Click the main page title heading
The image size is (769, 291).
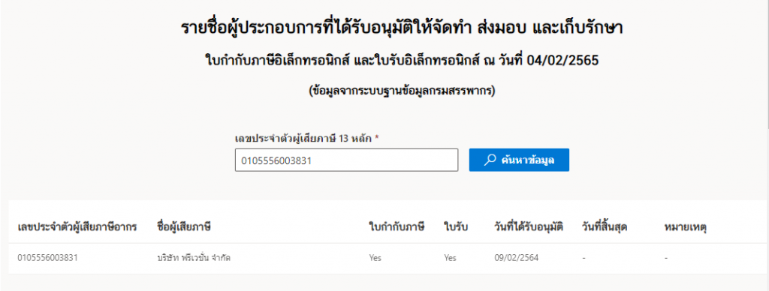[402, 29]
